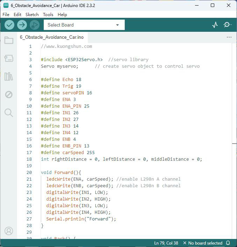Click the #define ENB_PIN 13 line
237x247 pixels.
tap(65, 146)
